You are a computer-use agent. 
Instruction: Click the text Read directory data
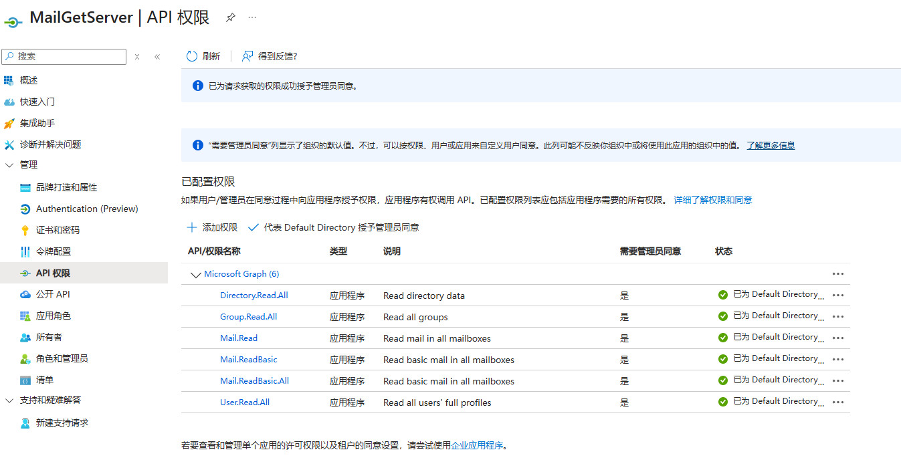point(424,296)
